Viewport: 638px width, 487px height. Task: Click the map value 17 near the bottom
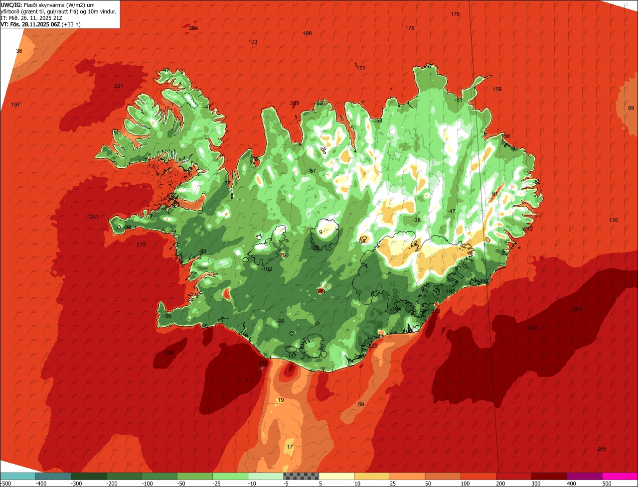pos(290,447)
